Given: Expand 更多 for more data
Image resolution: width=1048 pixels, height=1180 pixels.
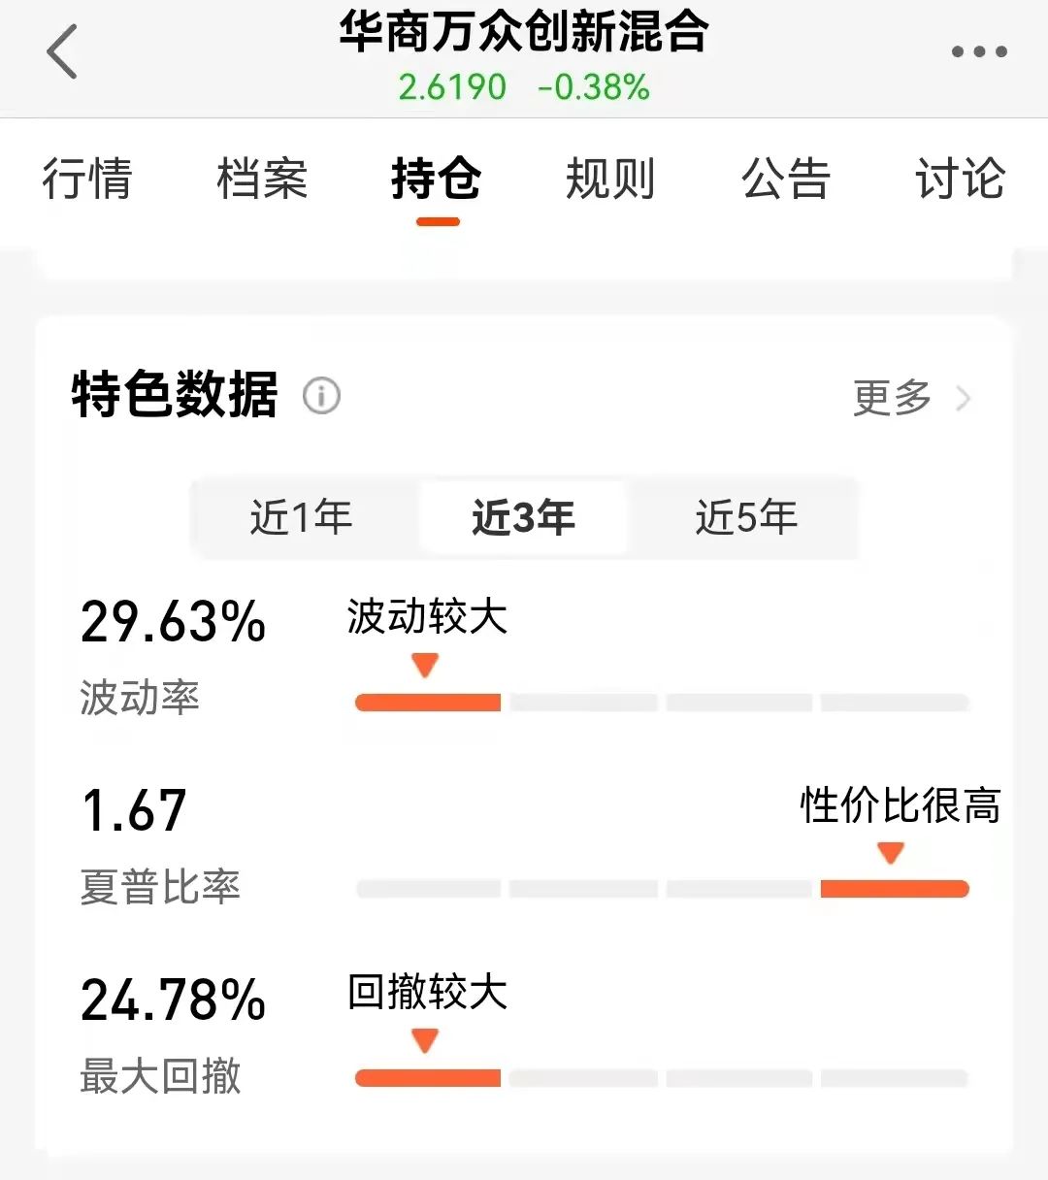Looking at the screenshot, I should pyautogui.click(x=893, y=398).
